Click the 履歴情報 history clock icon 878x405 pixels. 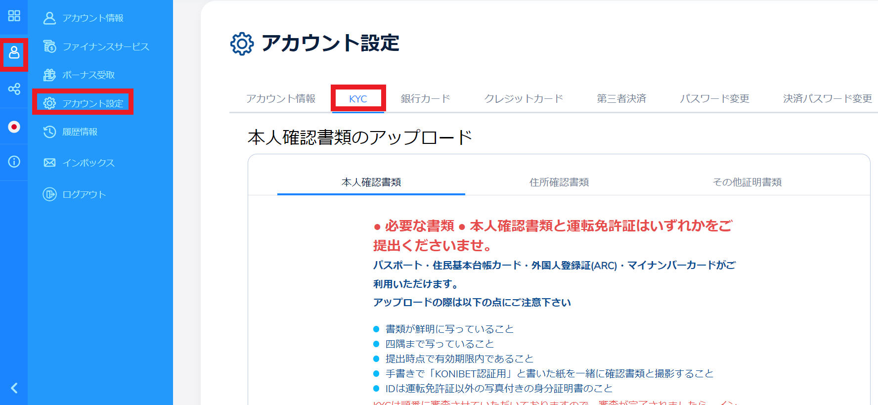49,132
